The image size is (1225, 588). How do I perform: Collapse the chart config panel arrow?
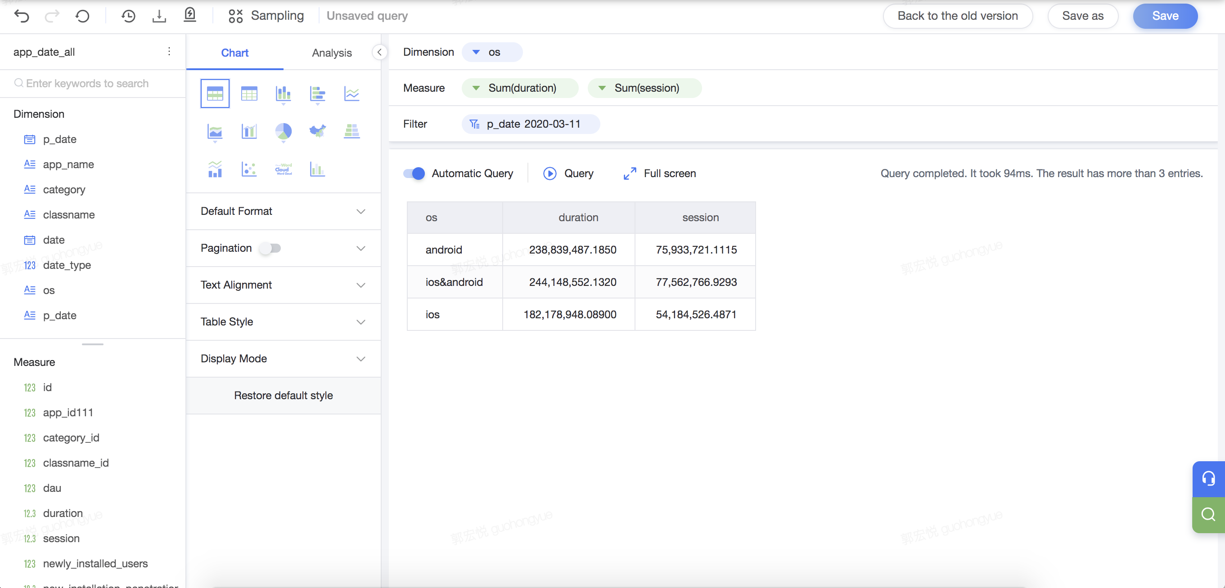(379, 52)
